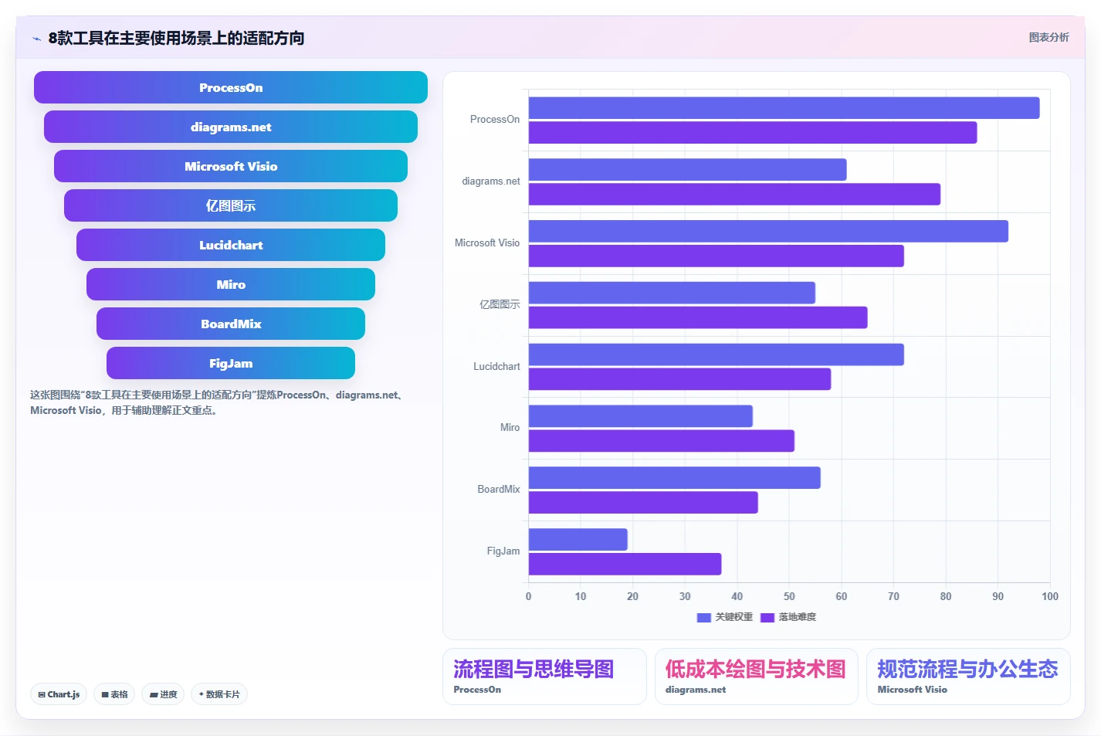Click the x-axis tick value 100

click(x=1050, y=596)
